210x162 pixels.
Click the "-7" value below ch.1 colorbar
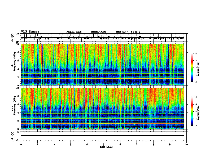click(x=196, y=82)
